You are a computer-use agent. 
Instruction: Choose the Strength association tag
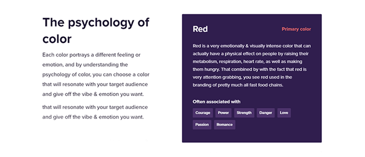[x=244, y=113]
